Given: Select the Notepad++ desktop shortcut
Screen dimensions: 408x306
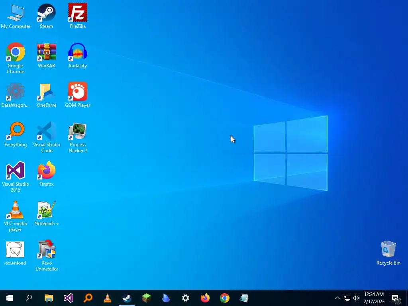Looking at the screenshot, I should tap(46, 214).
